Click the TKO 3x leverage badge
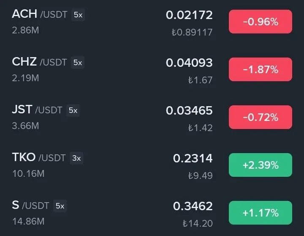 tap(76, 158)
